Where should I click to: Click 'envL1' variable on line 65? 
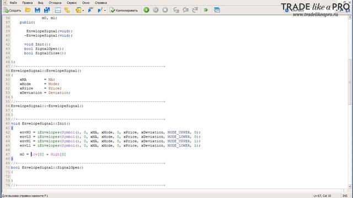tap(25, 146)
